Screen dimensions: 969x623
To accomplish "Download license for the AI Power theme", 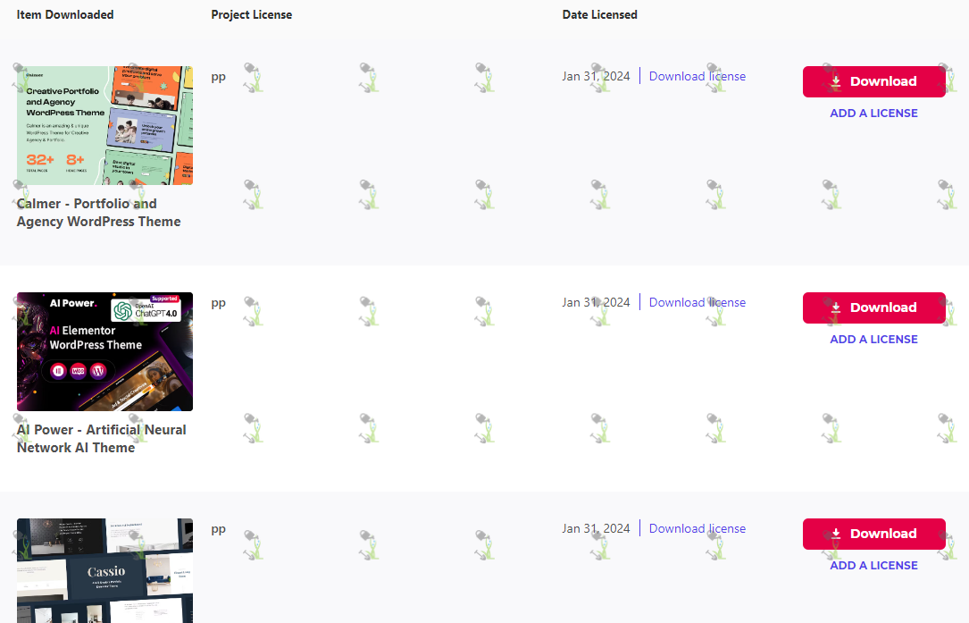I will (698, 302).
